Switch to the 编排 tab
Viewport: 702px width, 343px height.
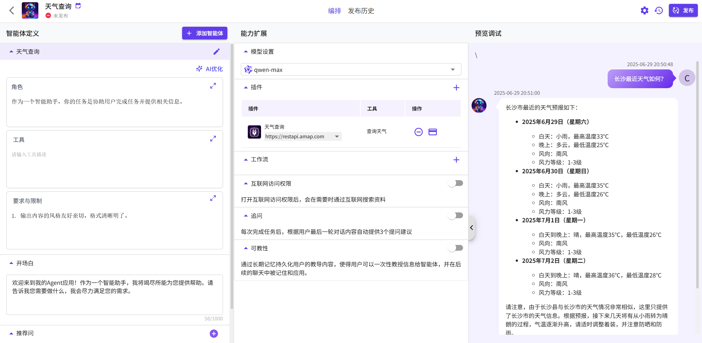point(334,11)
